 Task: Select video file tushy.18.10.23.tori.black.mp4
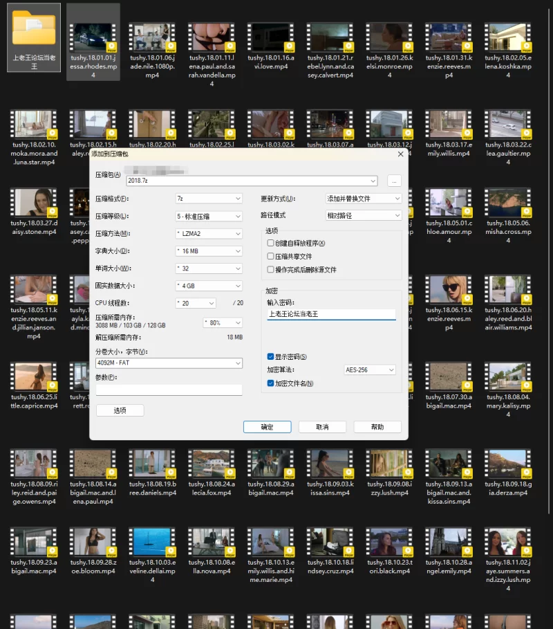[x=389, y=551]
